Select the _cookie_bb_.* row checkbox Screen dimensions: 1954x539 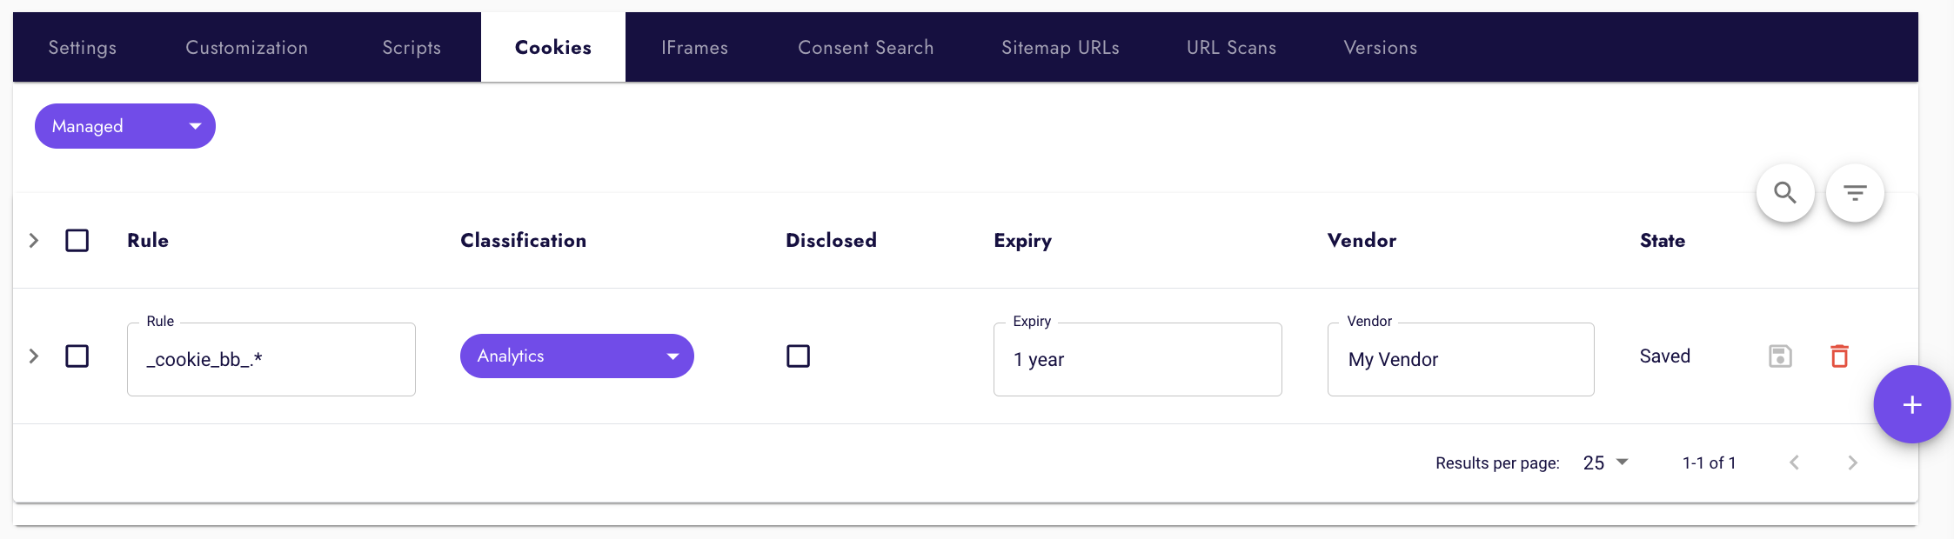click(x=77, y=356)
